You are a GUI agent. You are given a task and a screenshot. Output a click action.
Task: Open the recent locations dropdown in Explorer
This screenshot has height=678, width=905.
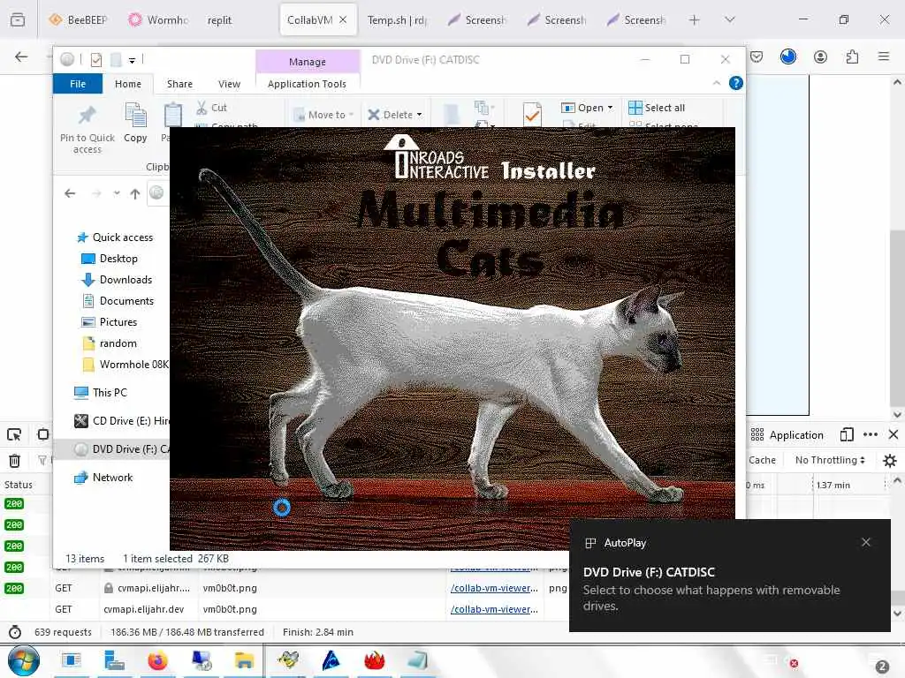(117, 193)
